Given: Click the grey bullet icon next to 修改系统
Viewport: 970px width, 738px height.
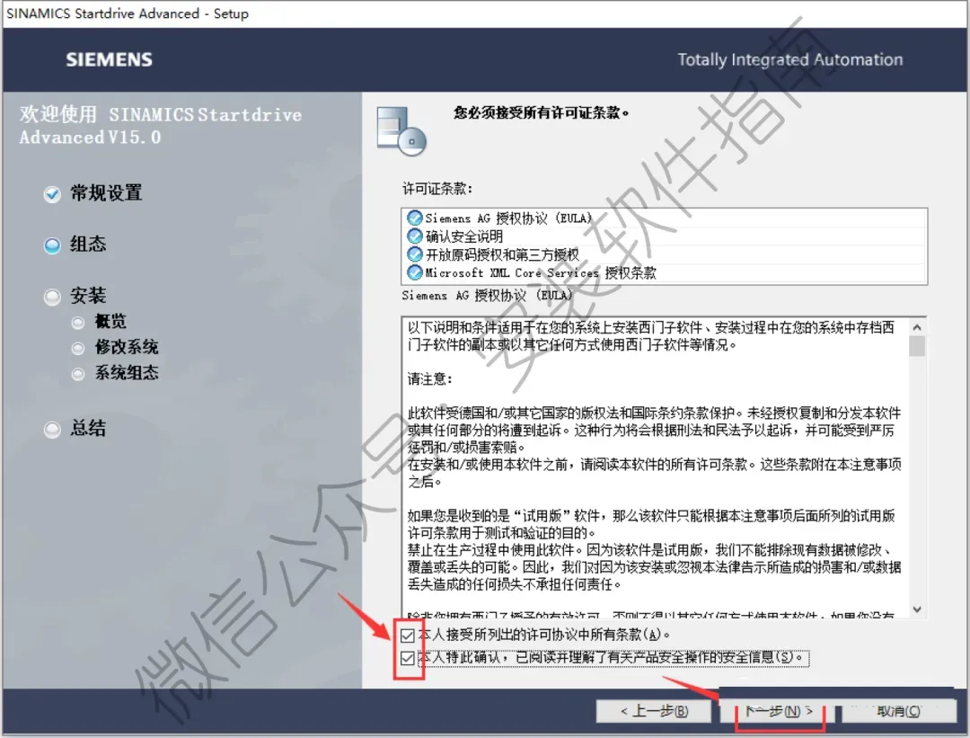Looking at the screenshot, I should (78, 349).
